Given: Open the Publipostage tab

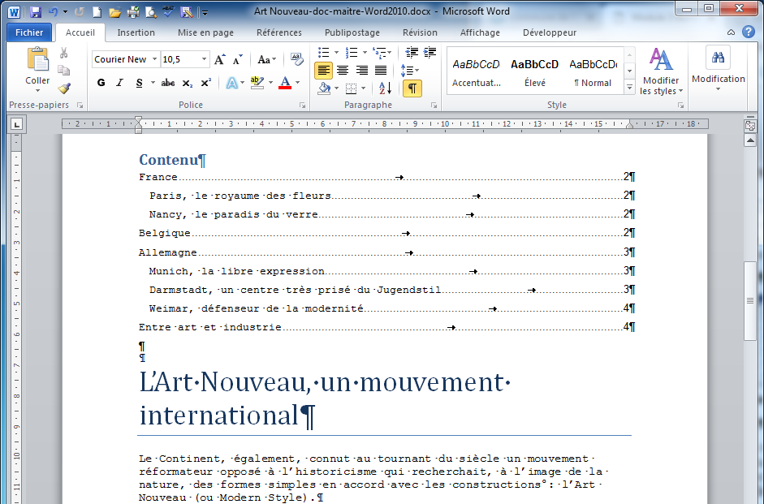Looking at the screenshot, I should pos(352,32).
